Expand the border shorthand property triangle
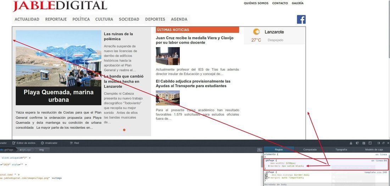This screenshot has width=390, height=186. click(269, 166)
